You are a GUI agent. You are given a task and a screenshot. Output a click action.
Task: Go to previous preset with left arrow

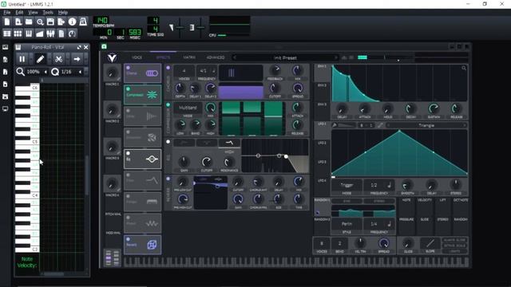(x=235, y=57)
